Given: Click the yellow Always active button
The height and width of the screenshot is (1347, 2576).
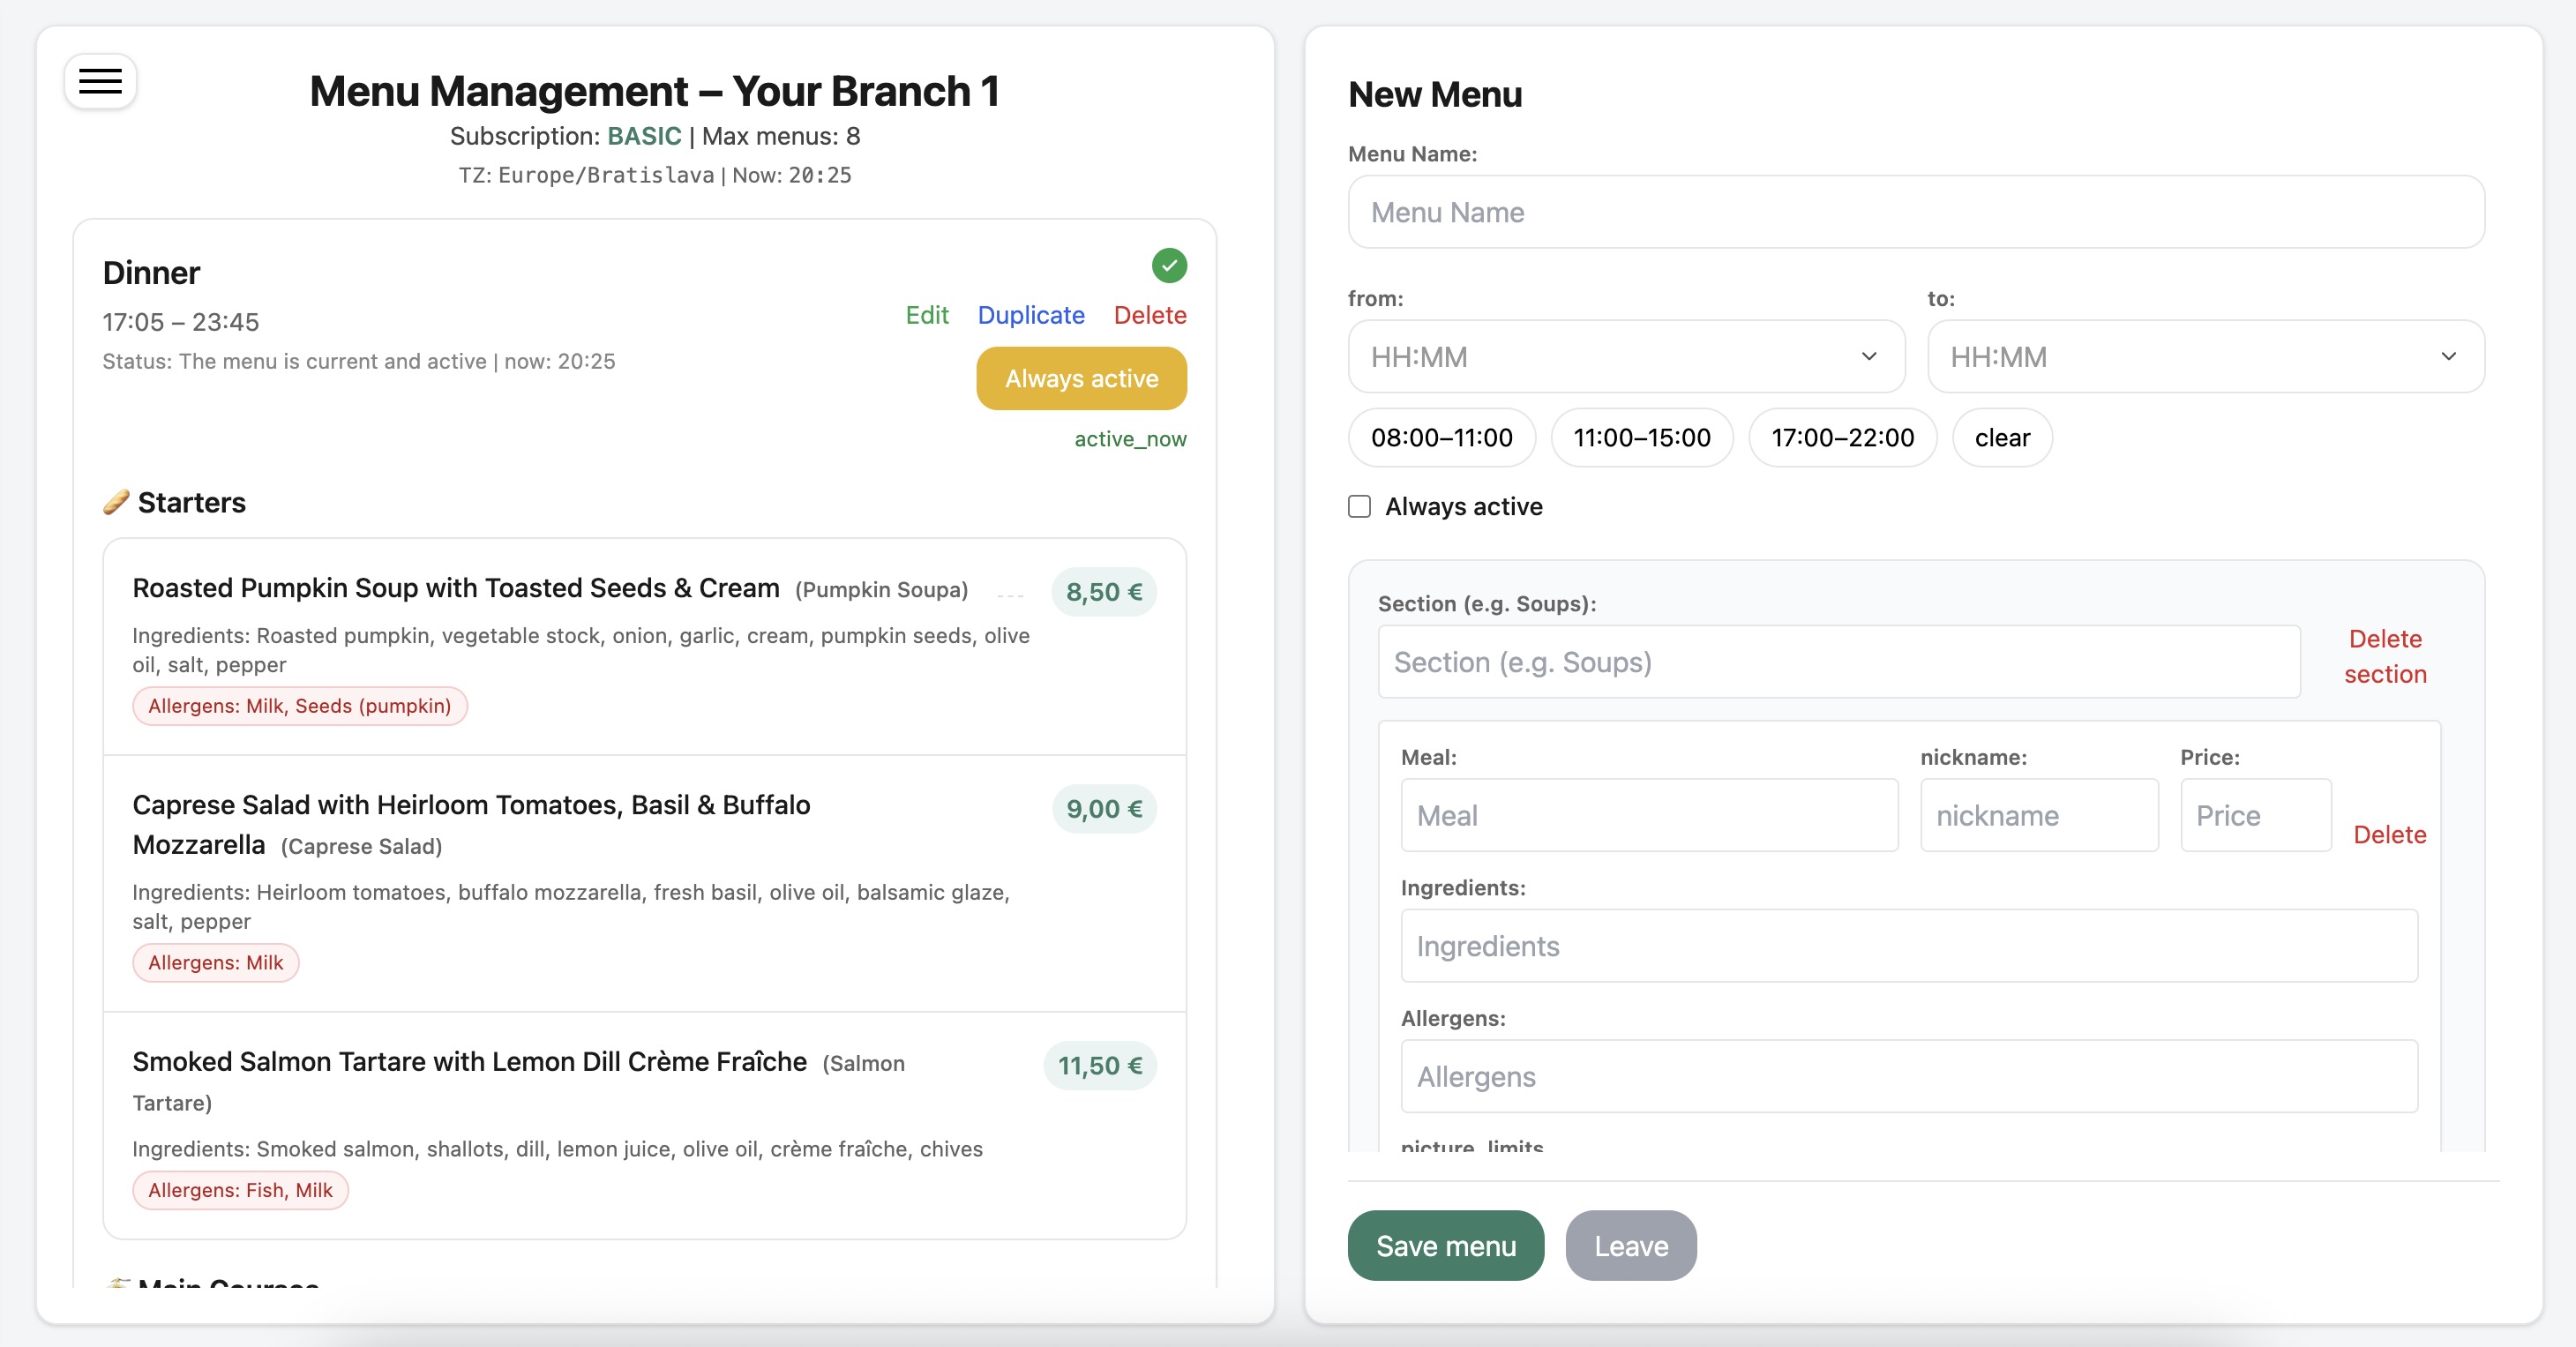Looking at the screenshot, I should click(1081, 378).
